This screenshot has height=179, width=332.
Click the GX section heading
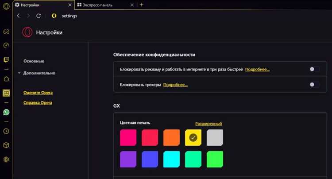(x=116, y=106)
